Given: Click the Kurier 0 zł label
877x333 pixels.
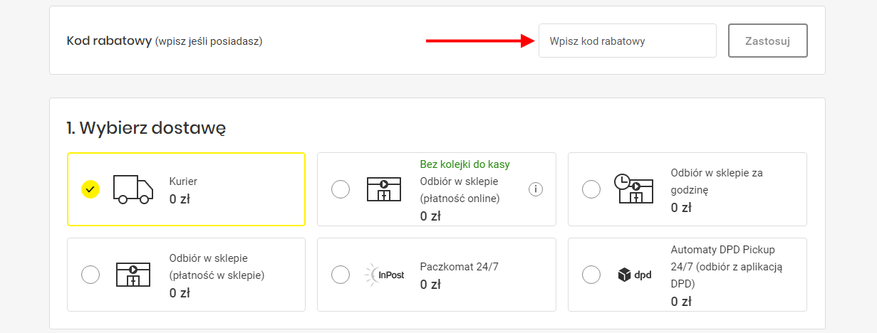Looking at the screenshot, I should click(183, 190).
